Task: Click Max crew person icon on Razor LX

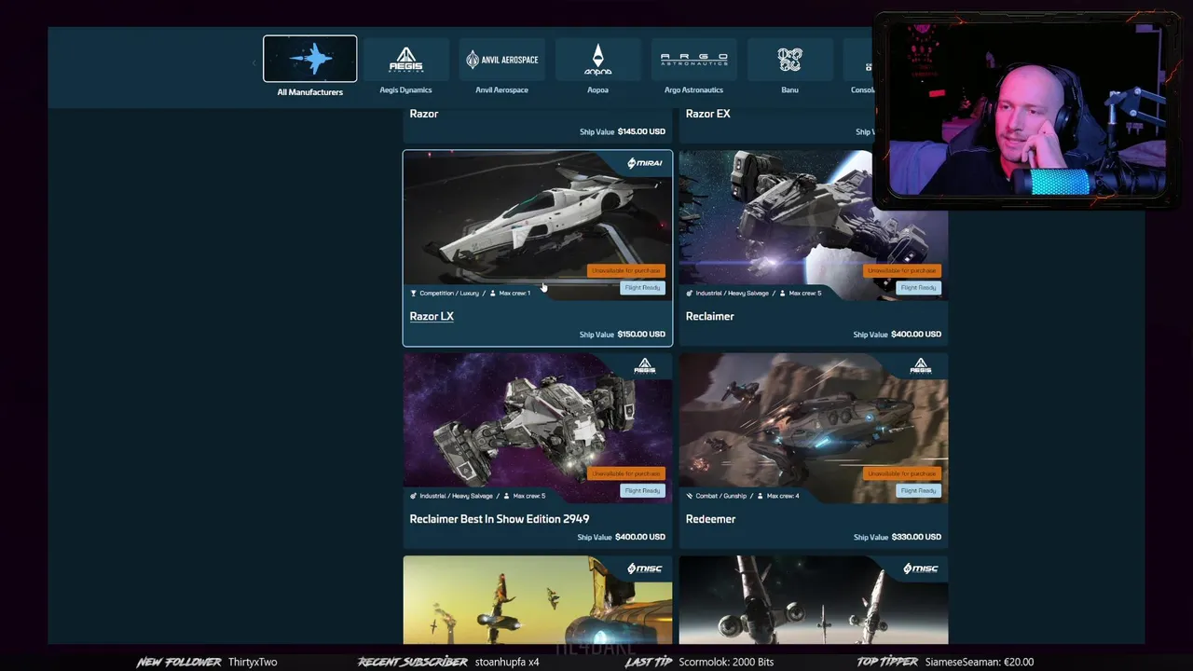Action: click(x=493, y=293)
